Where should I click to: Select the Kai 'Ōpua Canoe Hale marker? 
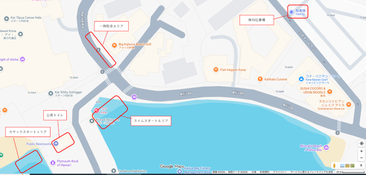tap(6, 19)
